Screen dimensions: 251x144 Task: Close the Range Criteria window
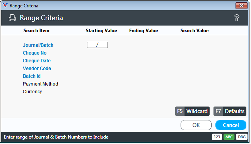coord(241,5)
